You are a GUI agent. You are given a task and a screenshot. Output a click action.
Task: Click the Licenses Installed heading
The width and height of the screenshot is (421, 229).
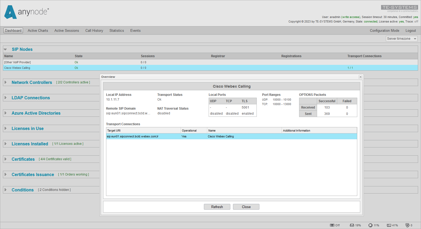[30, 144]
